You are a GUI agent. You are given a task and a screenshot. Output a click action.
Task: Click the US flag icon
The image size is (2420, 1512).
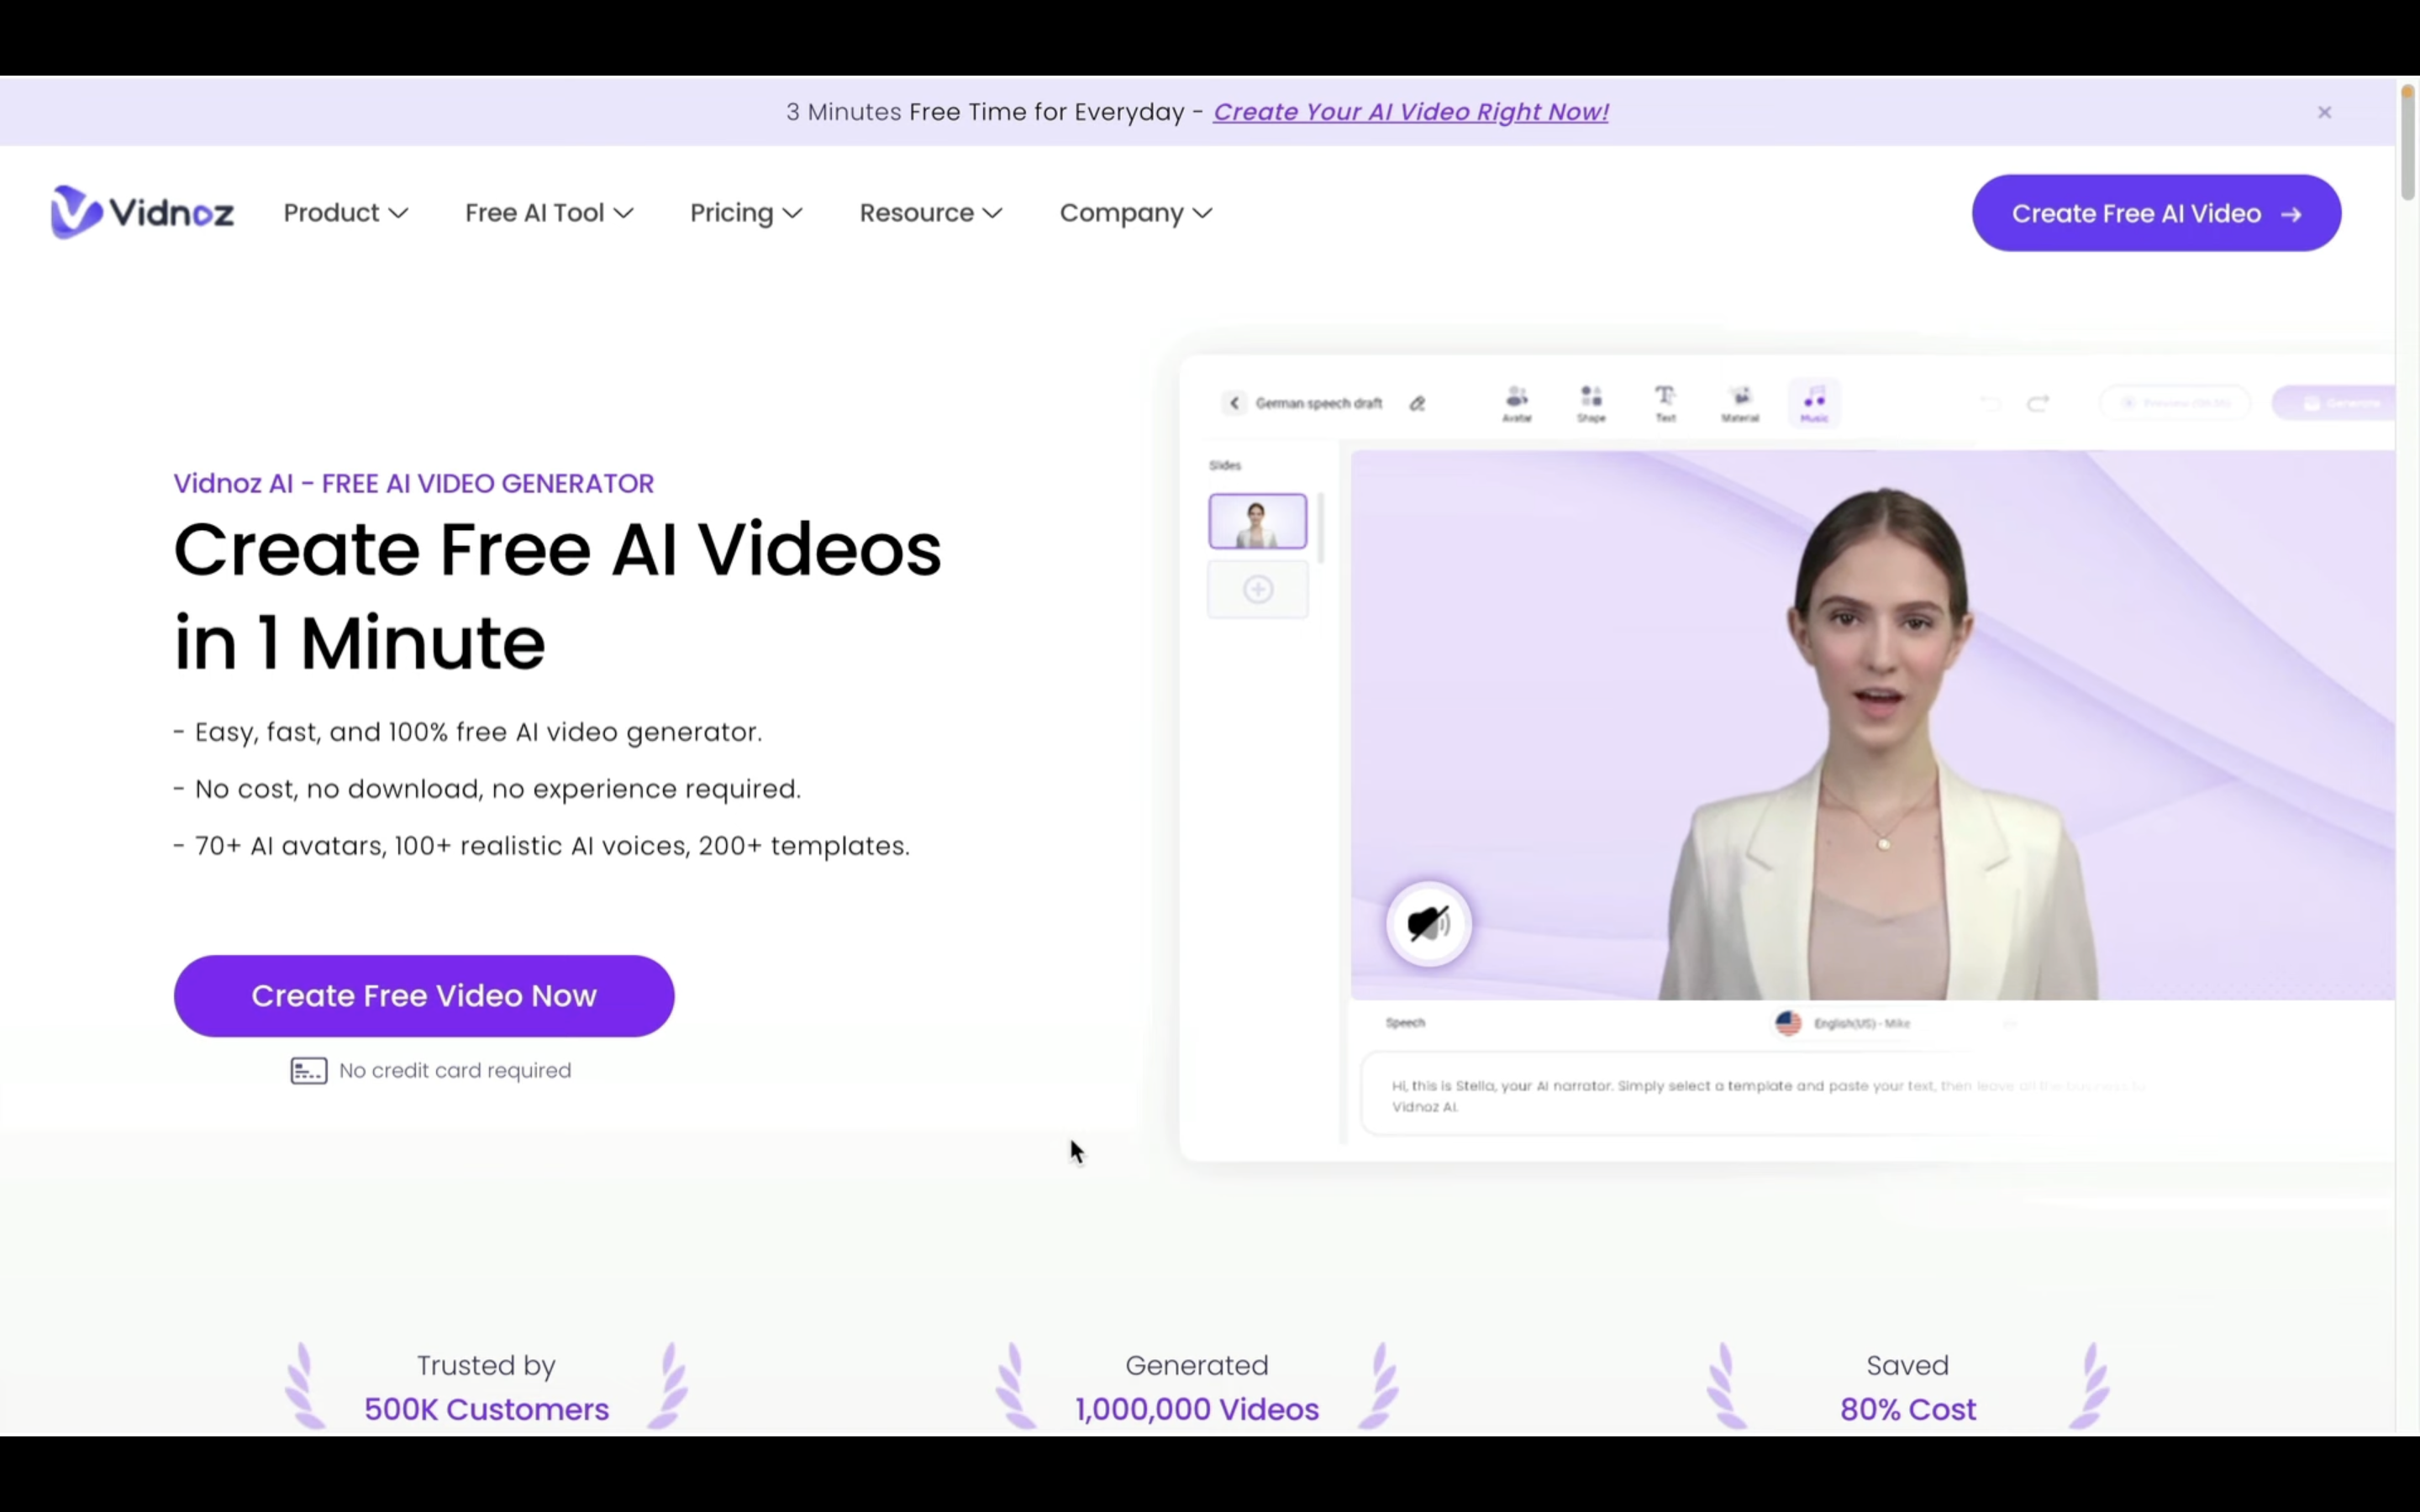point(1788,1023)
